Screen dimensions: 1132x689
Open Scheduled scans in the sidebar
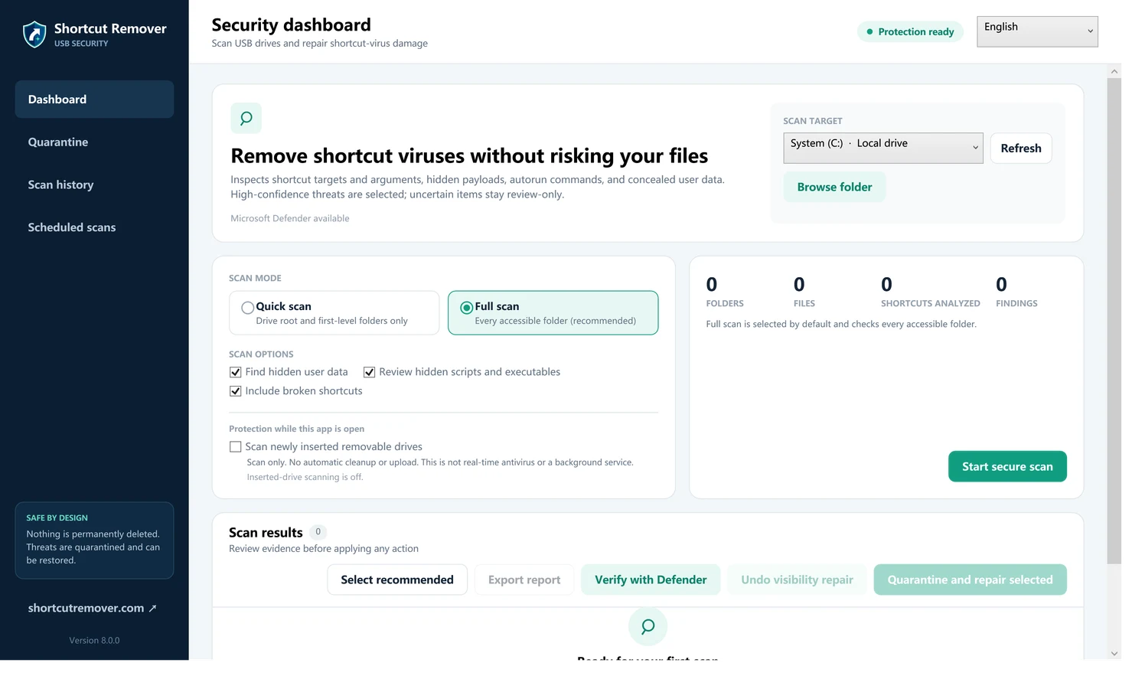point(94,227)
